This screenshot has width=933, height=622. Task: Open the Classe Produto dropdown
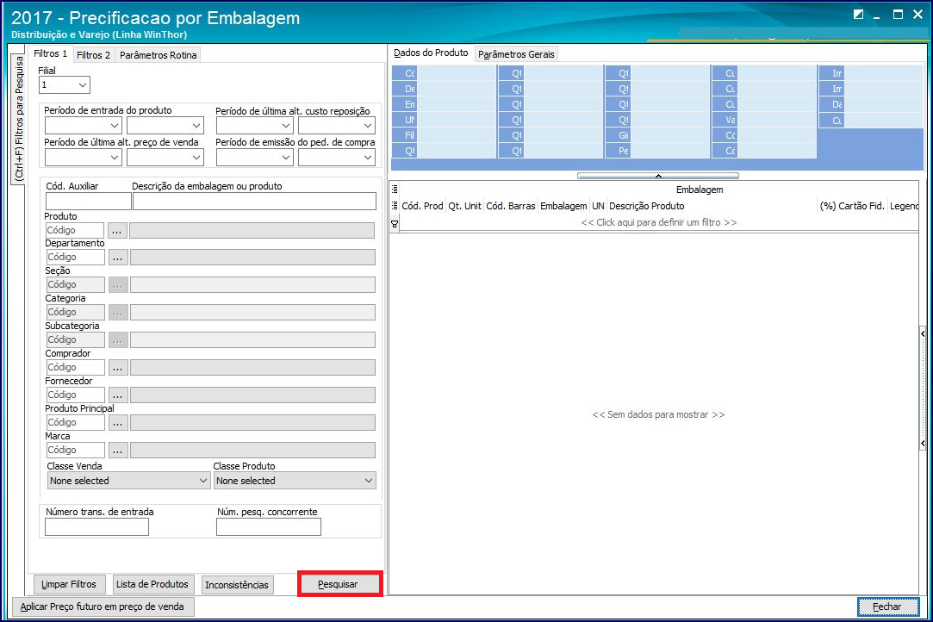(295, 481)
